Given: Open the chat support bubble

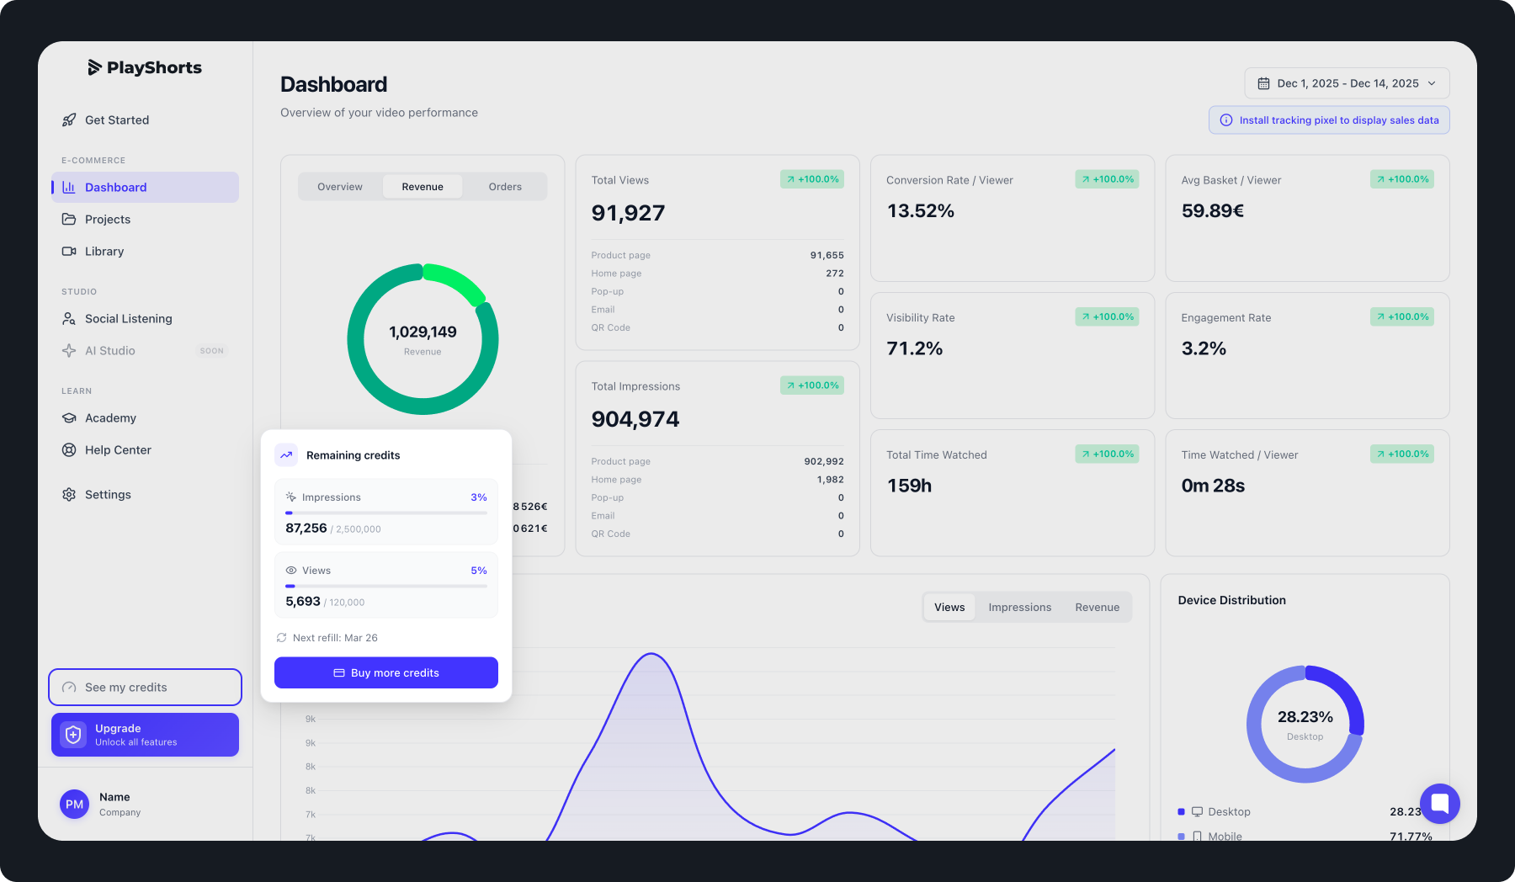Looking at the screenshot, I should point(1440,804).
